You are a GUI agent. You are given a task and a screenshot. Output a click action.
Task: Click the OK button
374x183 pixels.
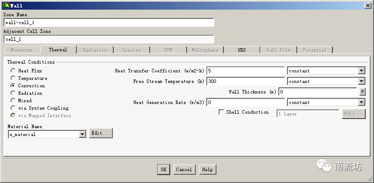[x=163, y=169]
